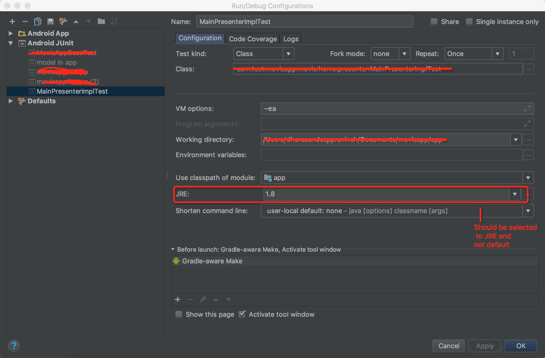Save the configuration using the floppy disk icon

tap(50, 21)
